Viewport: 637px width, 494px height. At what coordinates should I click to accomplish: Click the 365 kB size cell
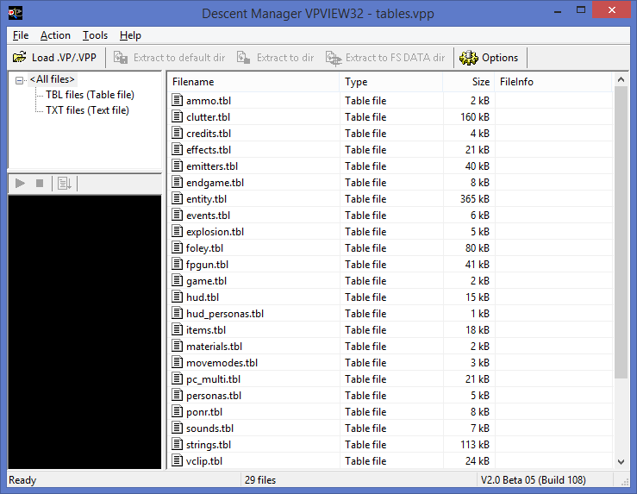[475, 198]
